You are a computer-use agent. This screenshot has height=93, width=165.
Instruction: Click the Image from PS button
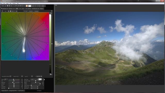pyautogui.click(x=13, y=91)
